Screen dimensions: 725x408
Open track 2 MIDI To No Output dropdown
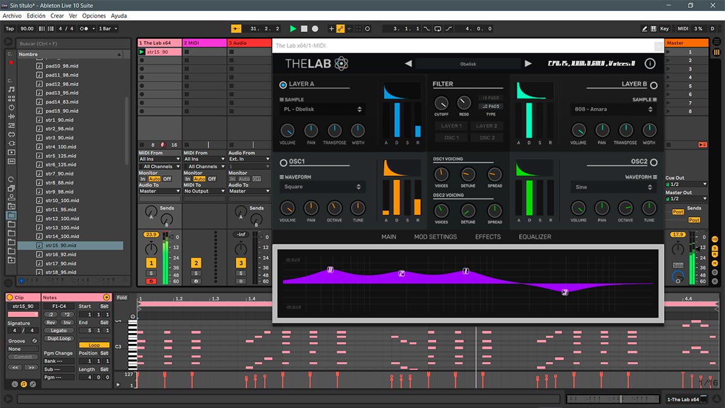pyautogui.click(x=204, y=191)
